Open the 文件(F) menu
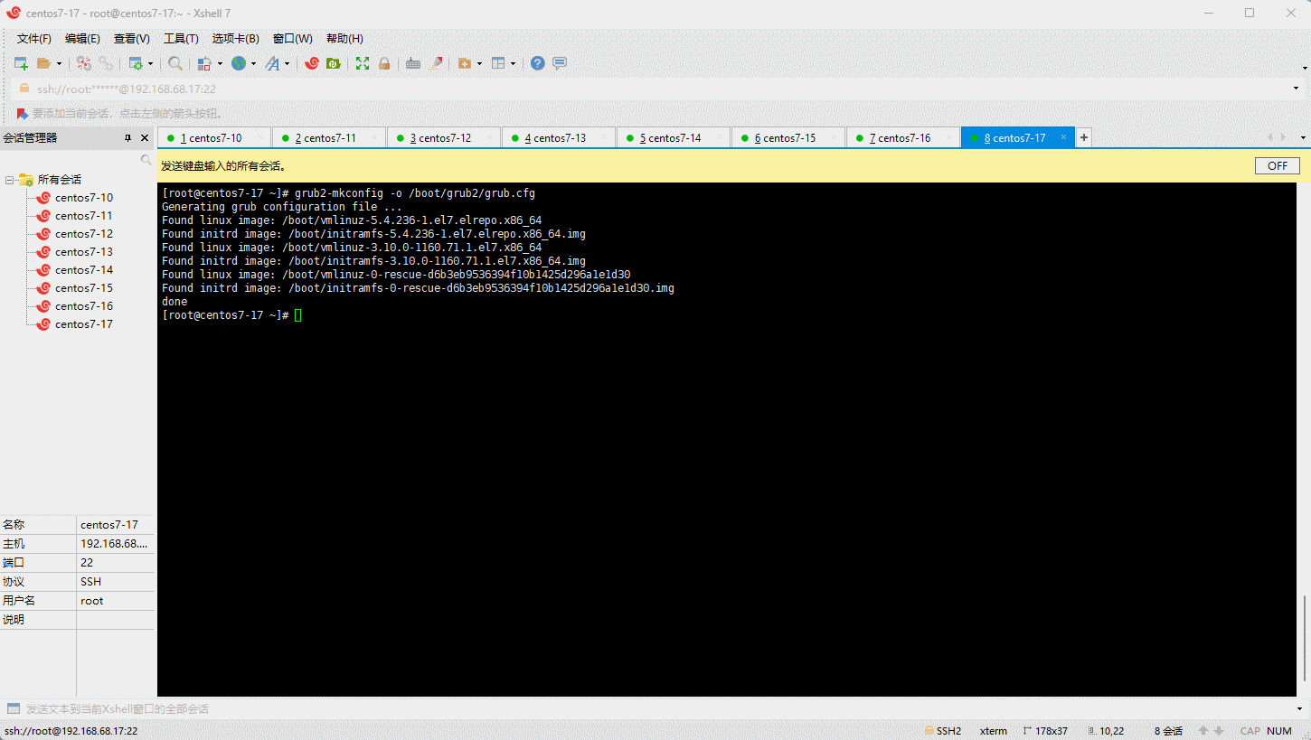 (34, 39)
